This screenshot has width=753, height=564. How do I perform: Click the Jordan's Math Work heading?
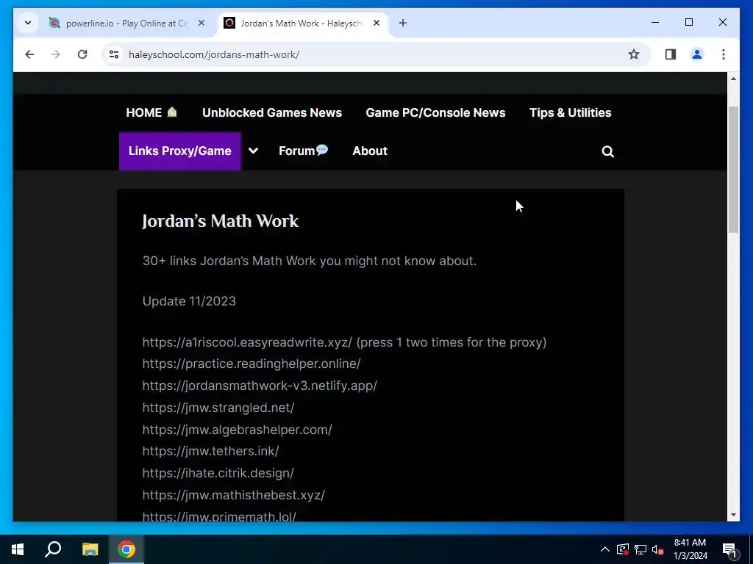pyautogui.click(x=221, y=221)
